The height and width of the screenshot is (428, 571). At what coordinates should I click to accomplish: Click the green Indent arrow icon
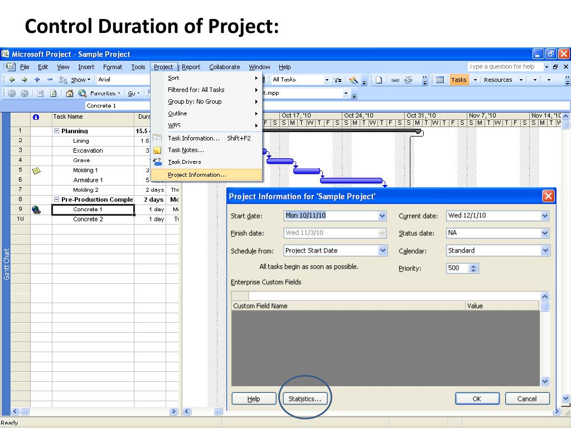pyautogui.click(x=25, y=80)
